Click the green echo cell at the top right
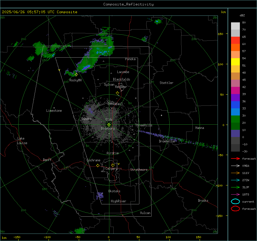The width and height of the screenshot is (257, 241). [x=158, y=21]
